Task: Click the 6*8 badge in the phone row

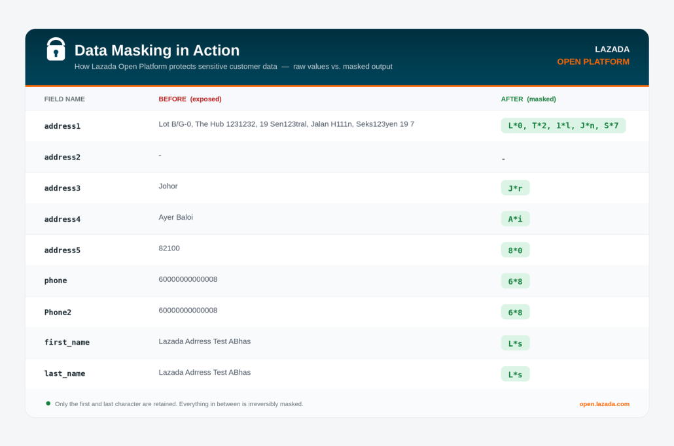Action: point(516,281)
